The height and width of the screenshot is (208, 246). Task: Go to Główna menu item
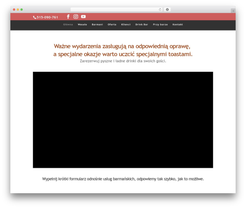coord(68,25)
